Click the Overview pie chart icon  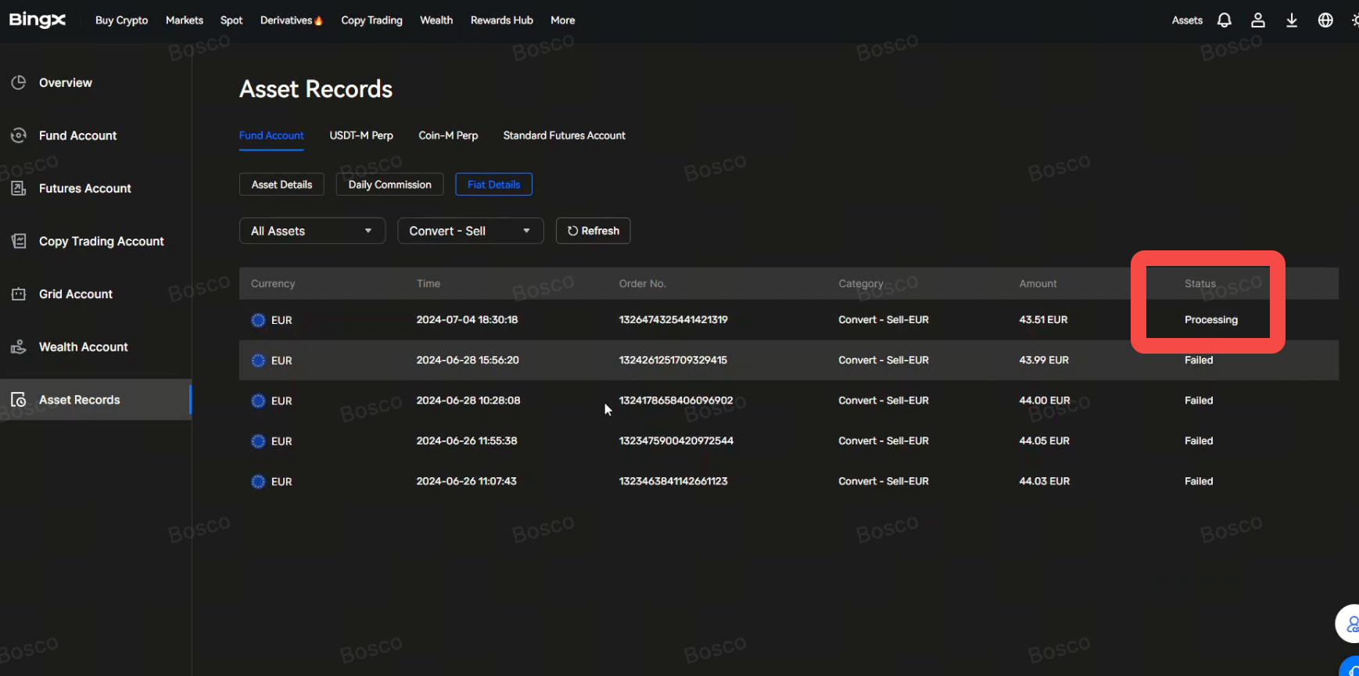tap(19, 83)
